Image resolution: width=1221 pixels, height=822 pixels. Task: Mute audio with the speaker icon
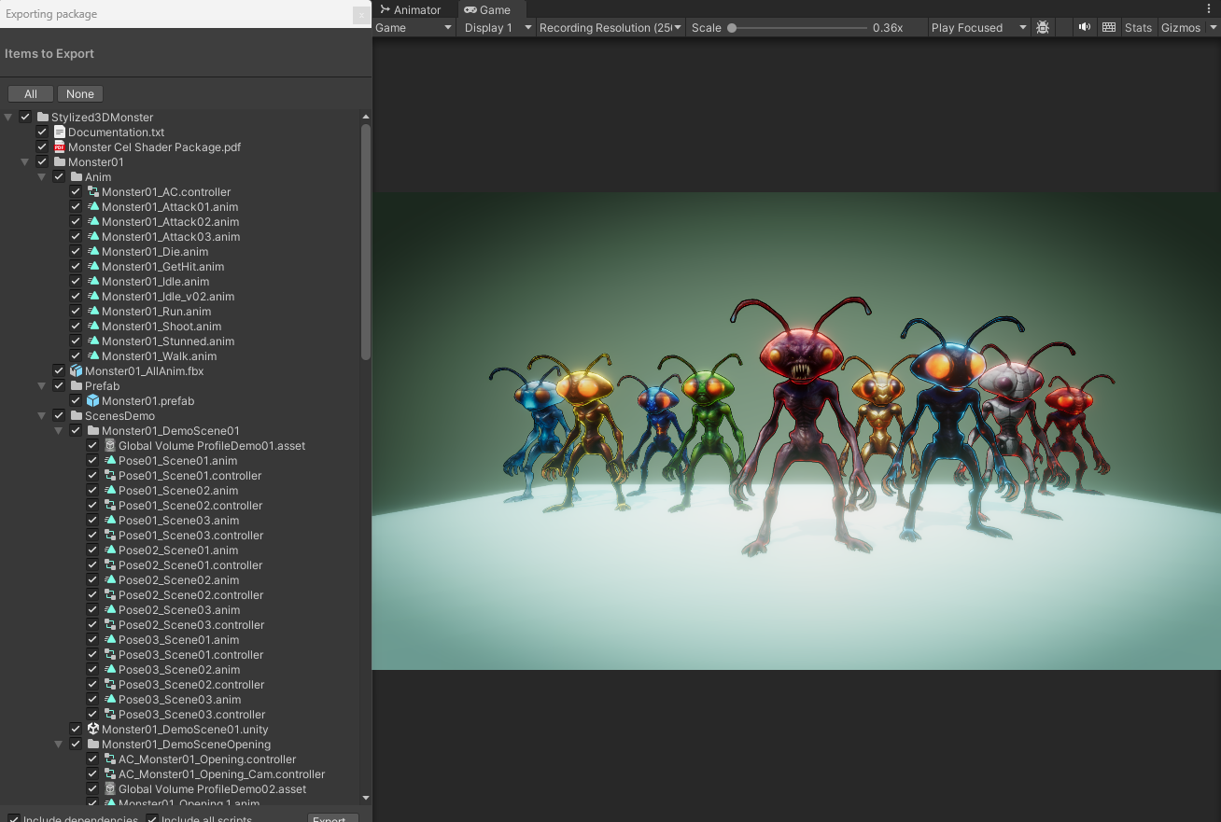coord(1084,28)
